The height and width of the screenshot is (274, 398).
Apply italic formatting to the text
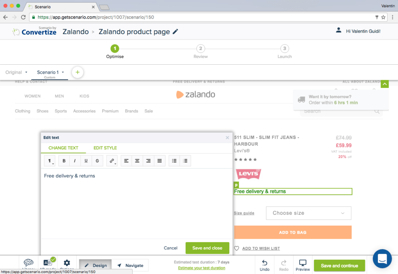[75, 161]
